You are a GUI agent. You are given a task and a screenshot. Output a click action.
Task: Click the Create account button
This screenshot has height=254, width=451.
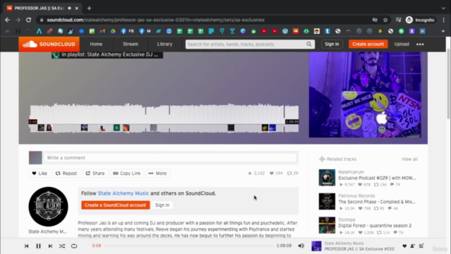368,44
